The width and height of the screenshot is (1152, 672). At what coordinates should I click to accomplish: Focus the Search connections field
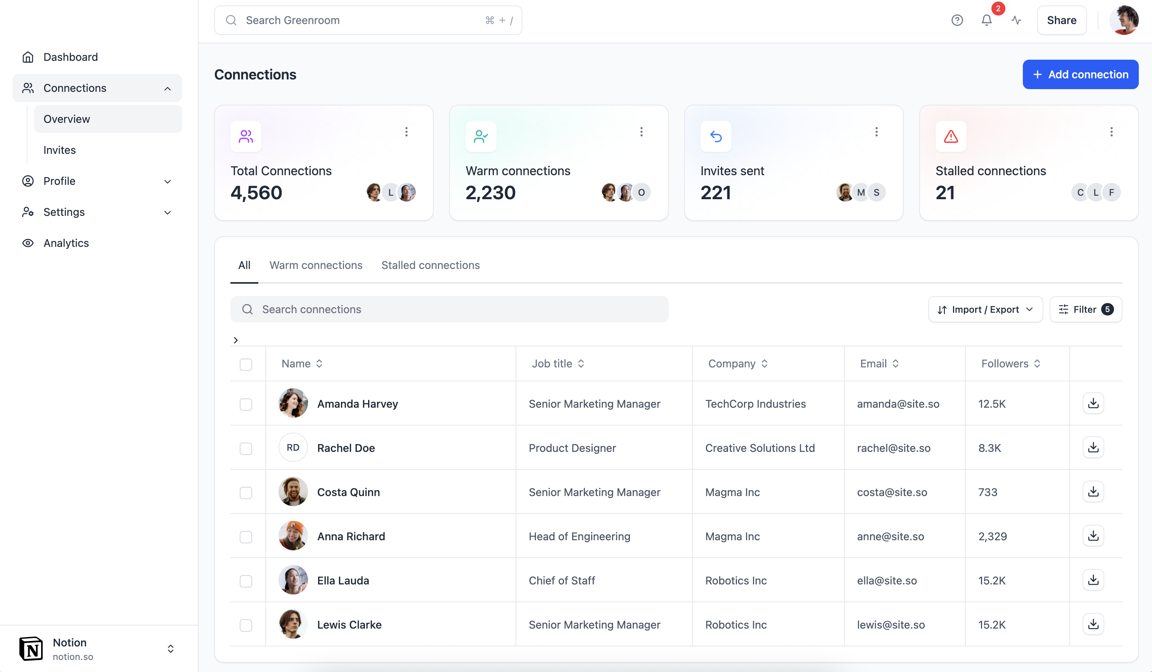(x=449, y=309)
